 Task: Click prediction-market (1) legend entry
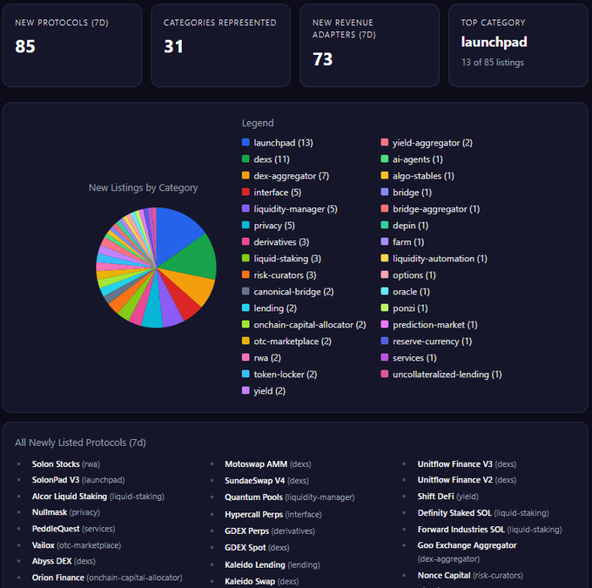[429, 325]
